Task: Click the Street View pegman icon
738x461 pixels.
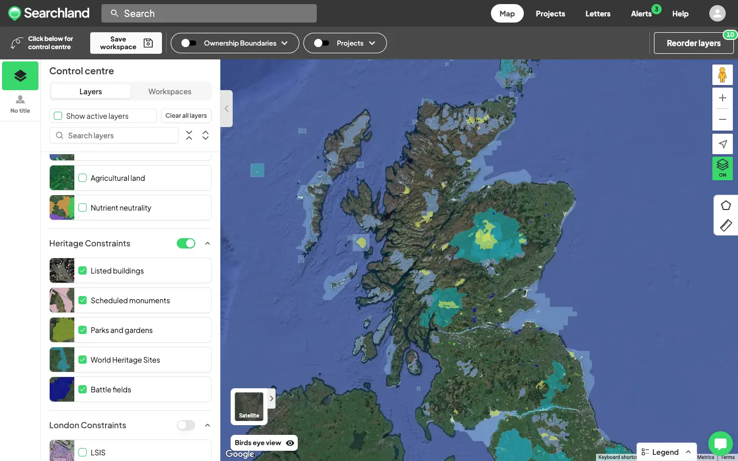Action: click(723, 75)
